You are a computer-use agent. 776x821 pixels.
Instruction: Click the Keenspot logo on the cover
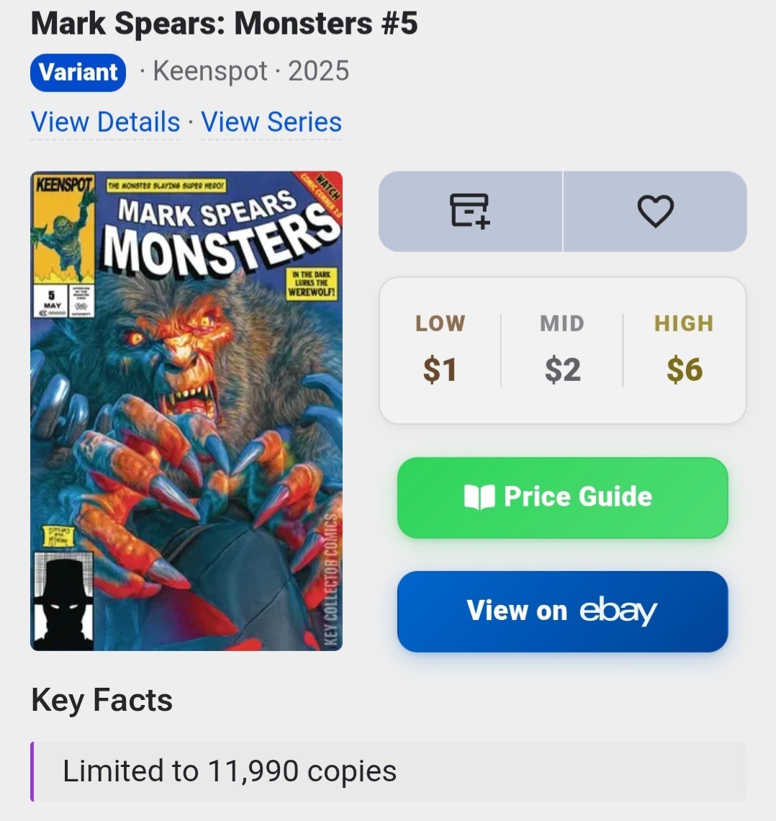(63, 183)
